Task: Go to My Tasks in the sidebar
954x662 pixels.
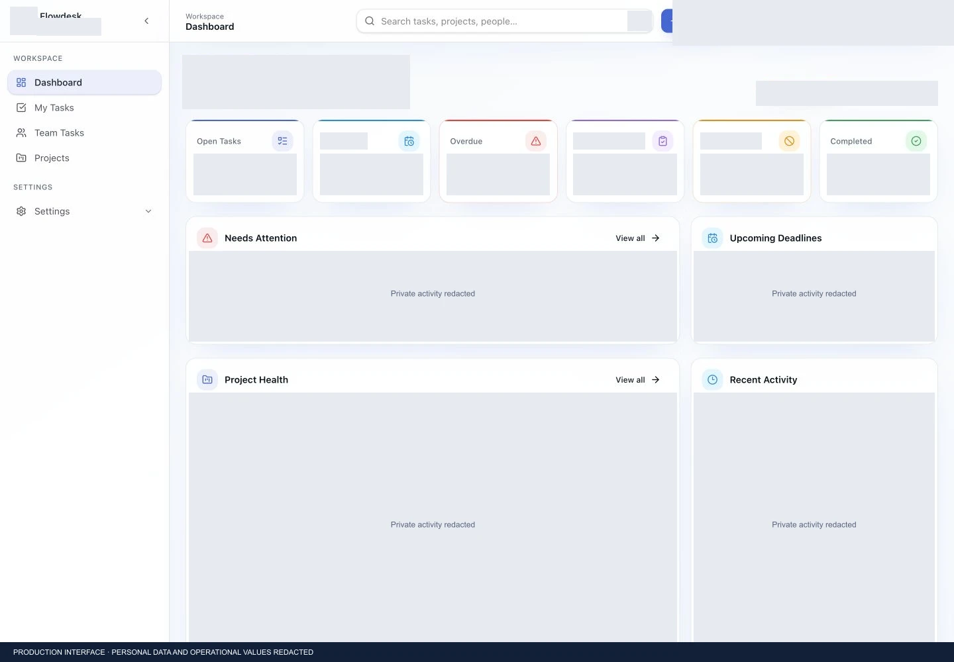Action: 84,108
